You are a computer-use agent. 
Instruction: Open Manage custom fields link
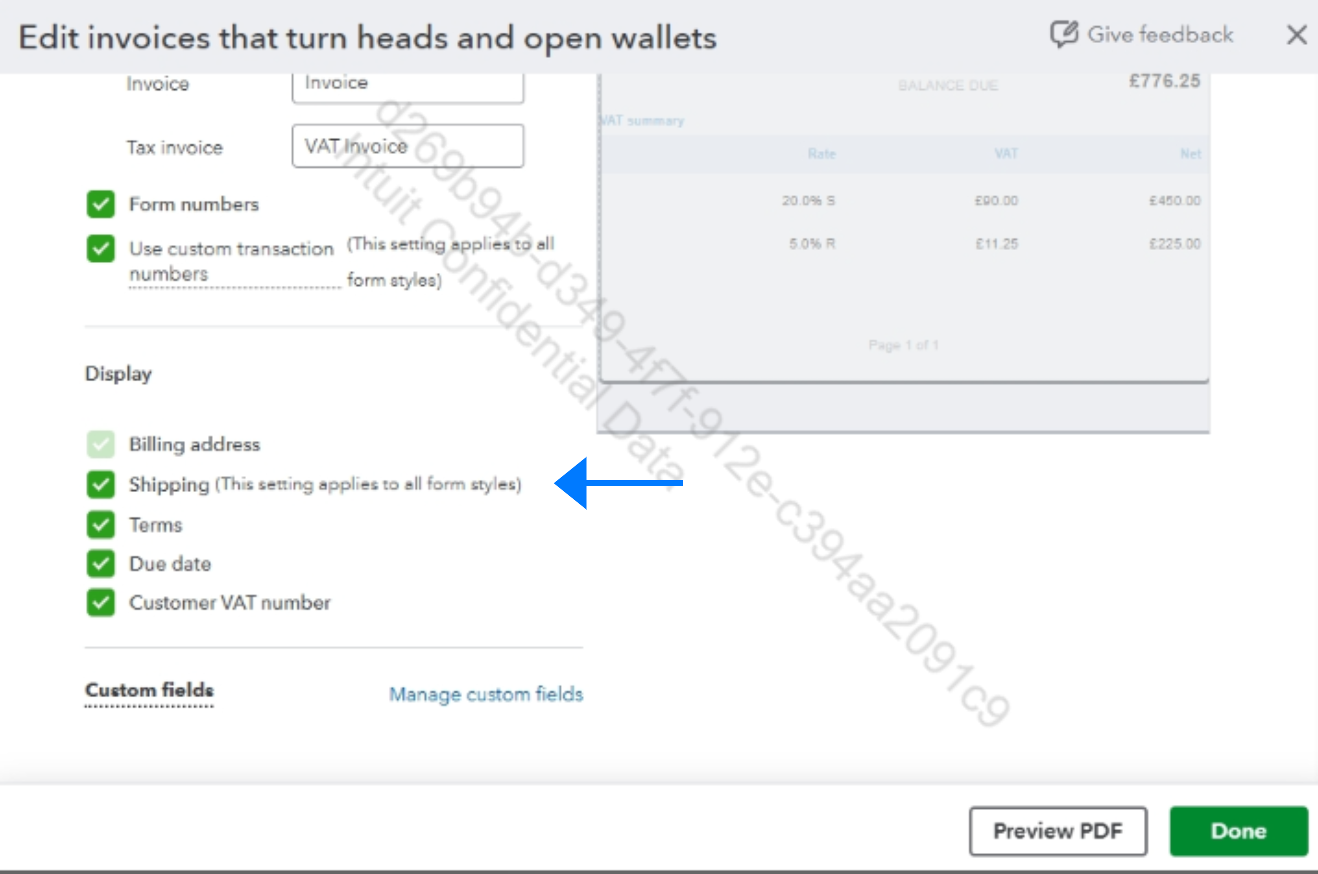[x=486, y=695]
